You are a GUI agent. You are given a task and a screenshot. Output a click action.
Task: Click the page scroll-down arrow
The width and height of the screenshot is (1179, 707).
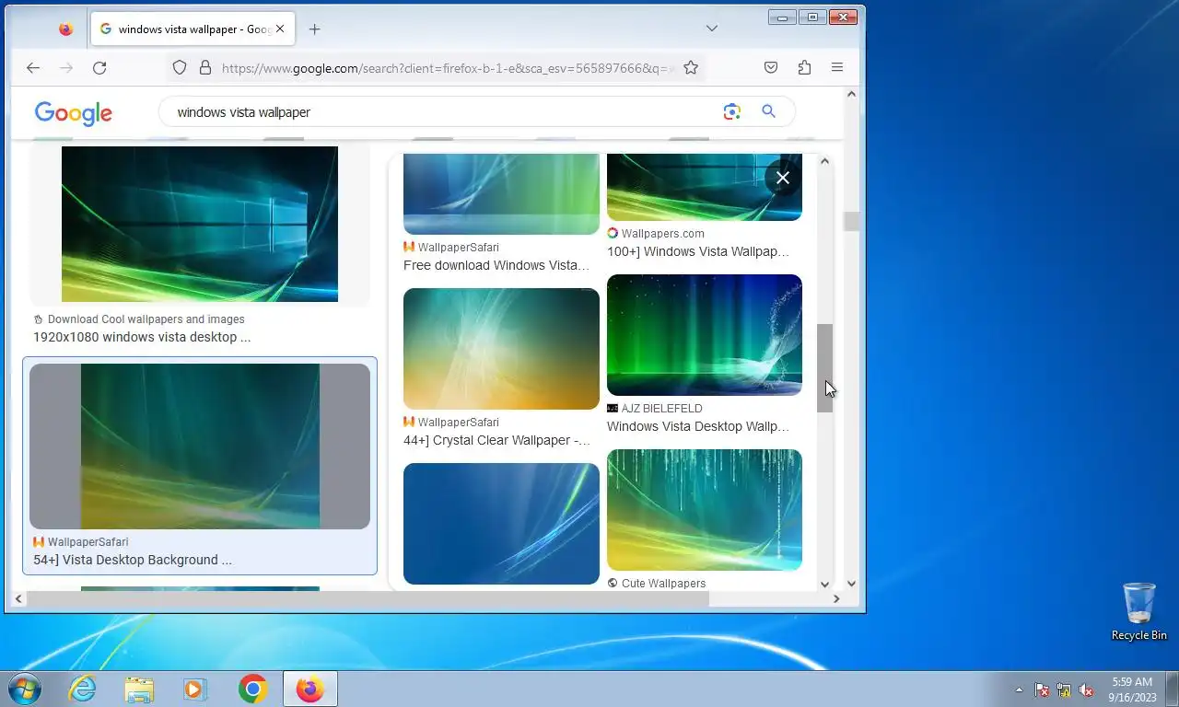[851, 584]
